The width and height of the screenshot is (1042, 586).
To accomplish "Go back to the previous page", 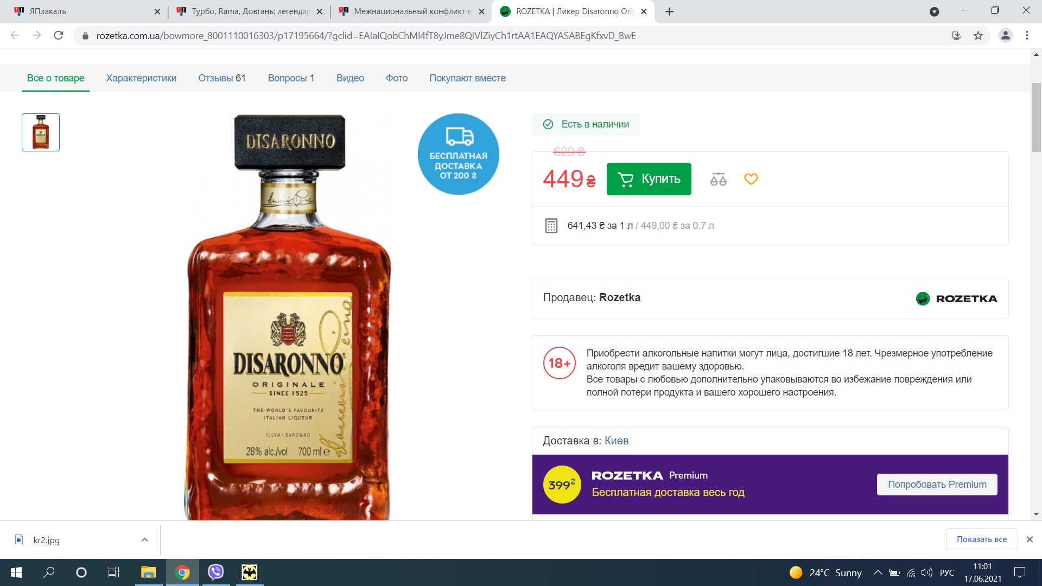I will coord(15,35).
